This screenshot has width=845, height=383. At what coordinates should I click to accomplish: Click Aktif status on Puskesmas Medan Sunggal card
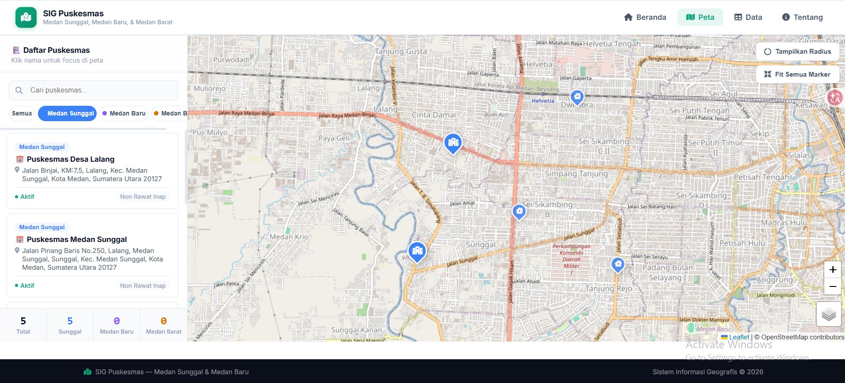pyautogui.click(x=25, y=286)
